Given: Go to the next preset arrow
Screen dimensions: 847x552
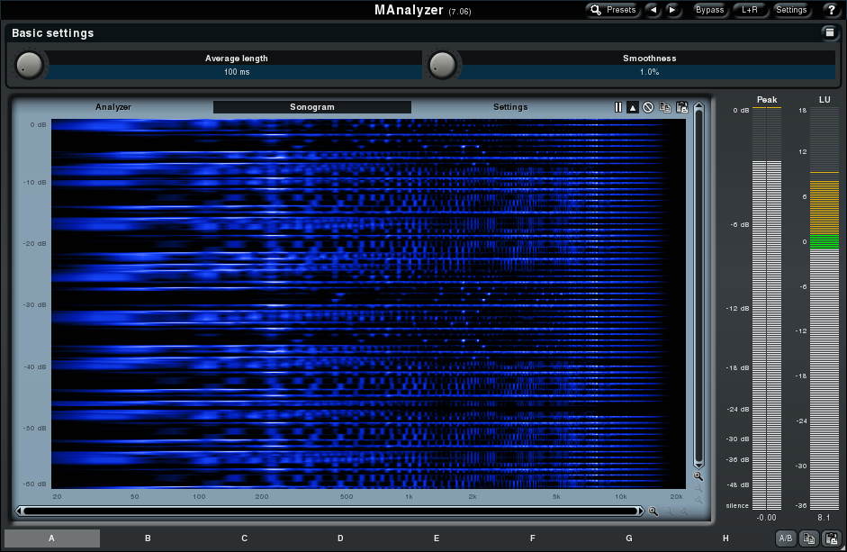Looking at the screenshot, I should [671, 10].
